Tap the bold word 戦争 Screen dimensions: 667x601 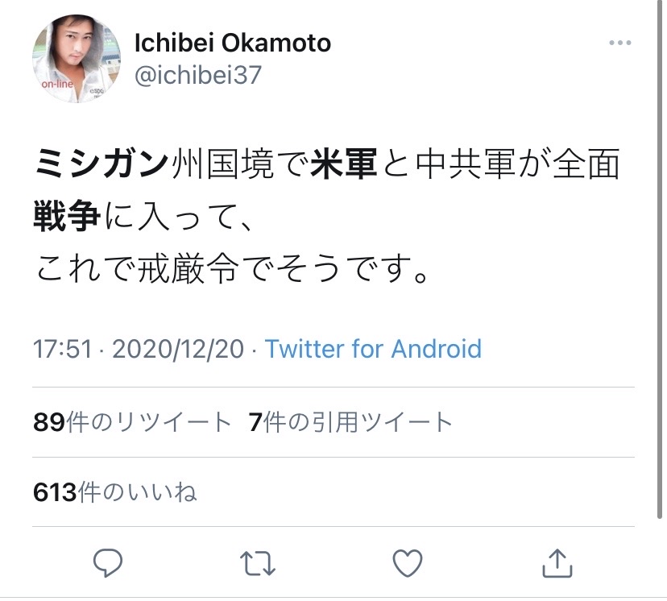tap(68, 216)
